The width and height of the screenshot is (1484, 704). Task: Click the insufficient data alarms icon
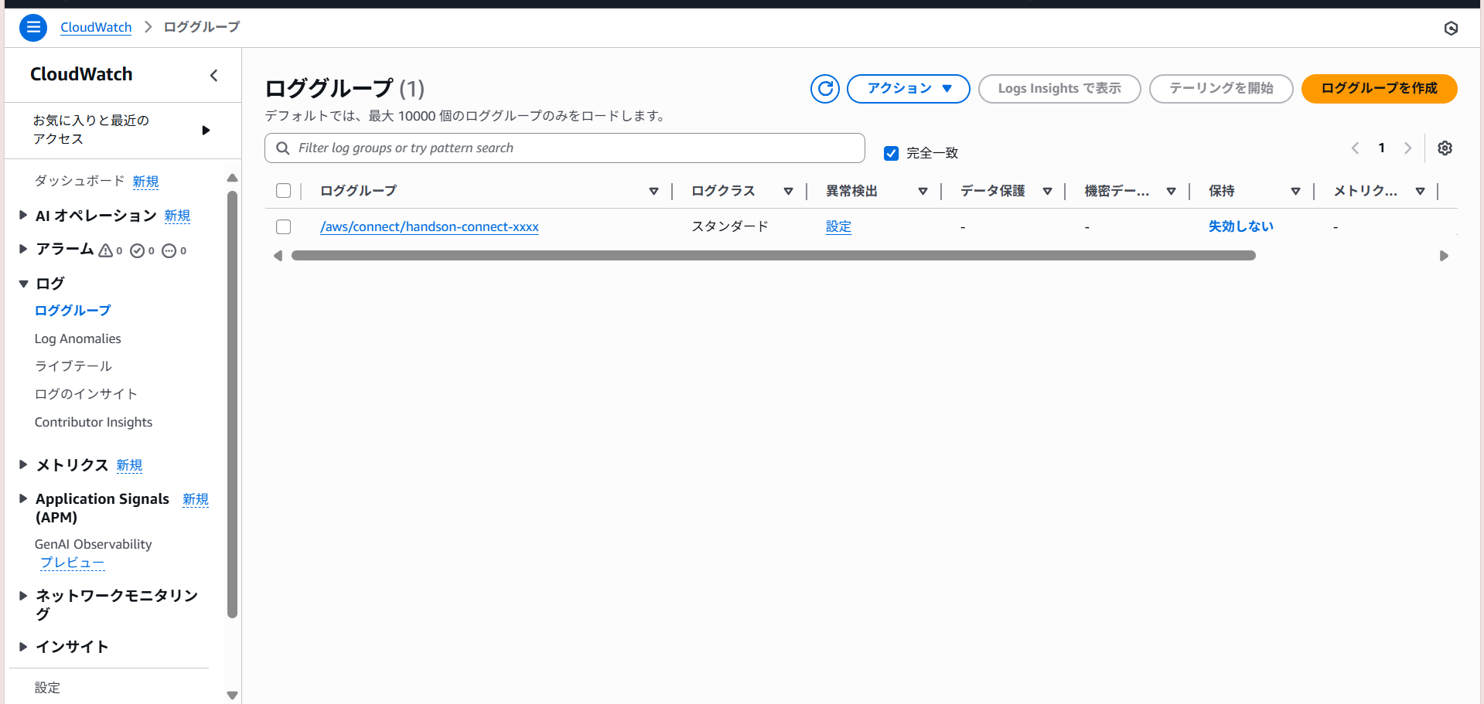(169, 250)
